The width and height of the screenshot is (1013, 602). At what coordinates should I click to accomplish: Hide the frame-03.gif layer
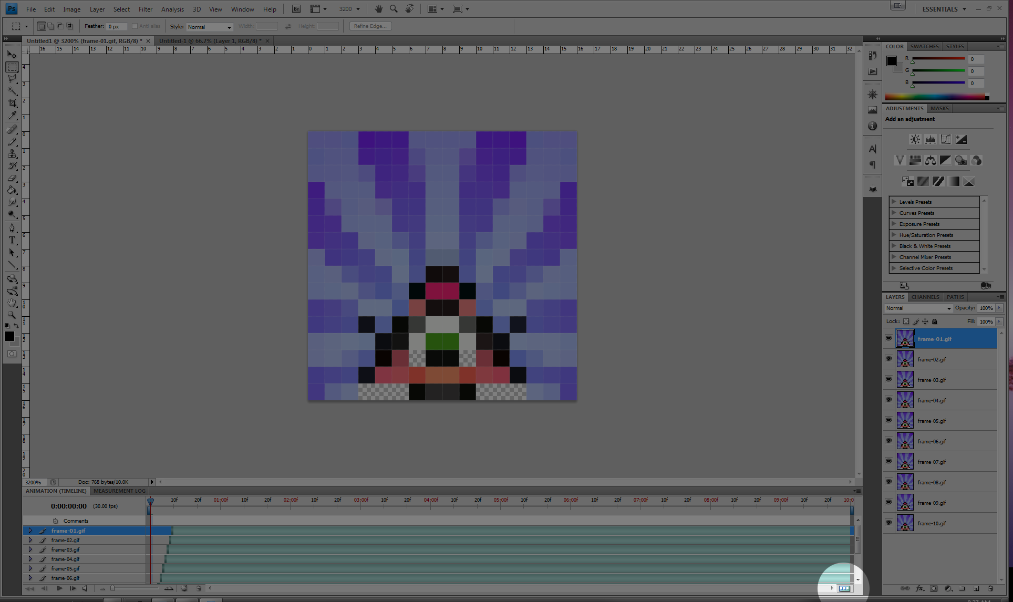[888, 379]
